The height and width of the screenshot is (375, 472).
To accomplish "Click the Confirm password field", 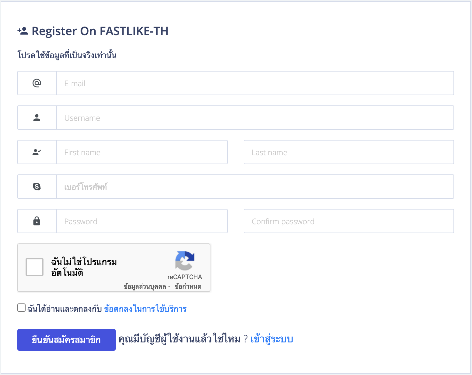I will 349,221.
